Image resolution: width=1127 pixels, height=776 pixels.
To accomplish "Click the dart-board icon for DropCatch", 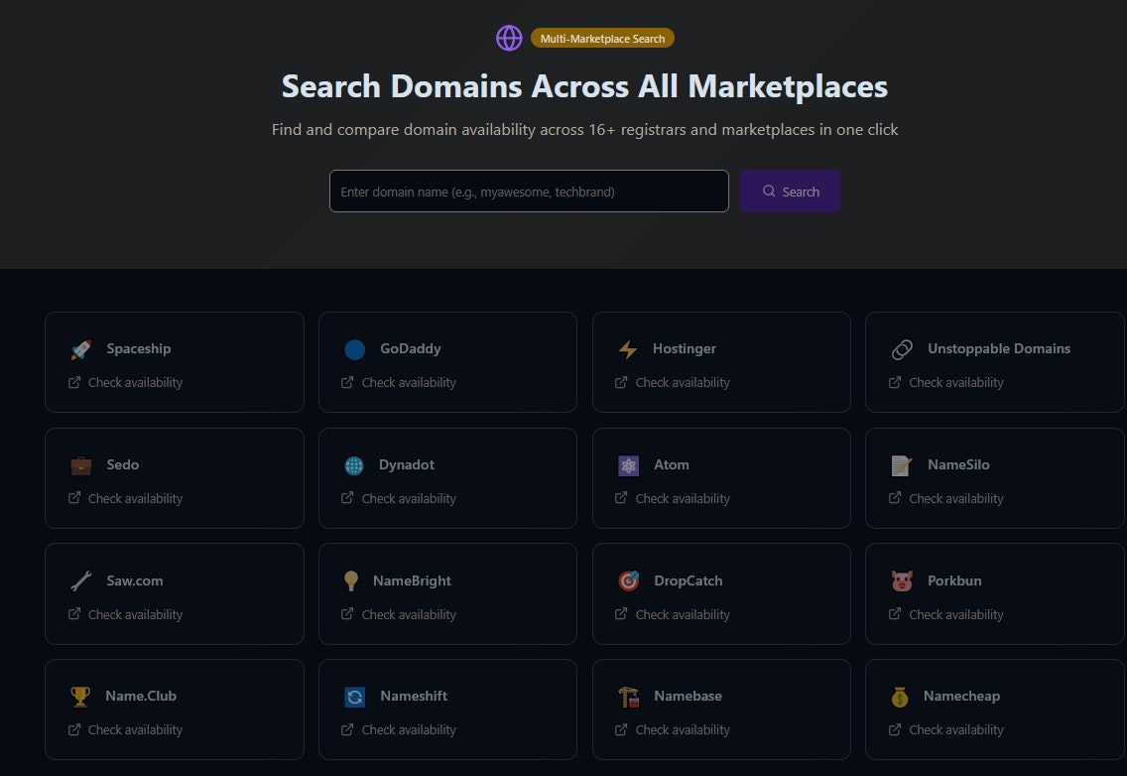I will click(x=628, y=581).
